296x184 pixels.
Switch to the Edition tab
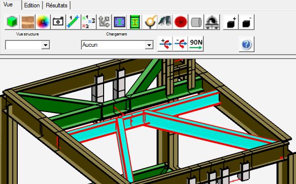point(32,5)
